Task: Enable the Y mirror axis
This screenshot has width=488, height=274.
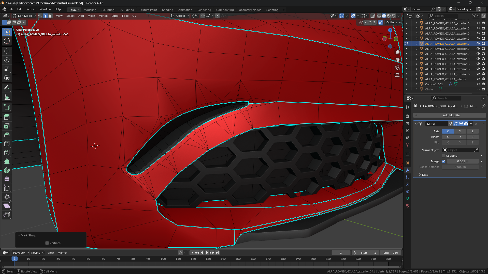Action: (460, 131)
